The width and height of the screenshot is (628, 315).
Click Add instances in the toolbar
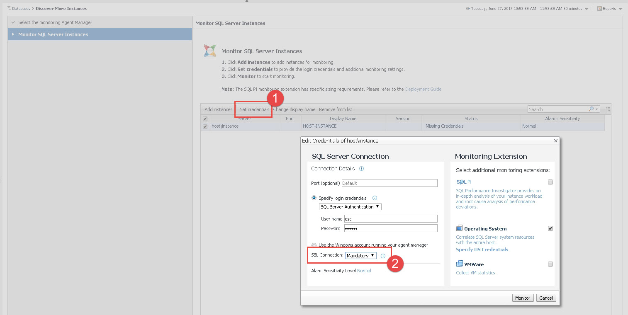[219, 109]
